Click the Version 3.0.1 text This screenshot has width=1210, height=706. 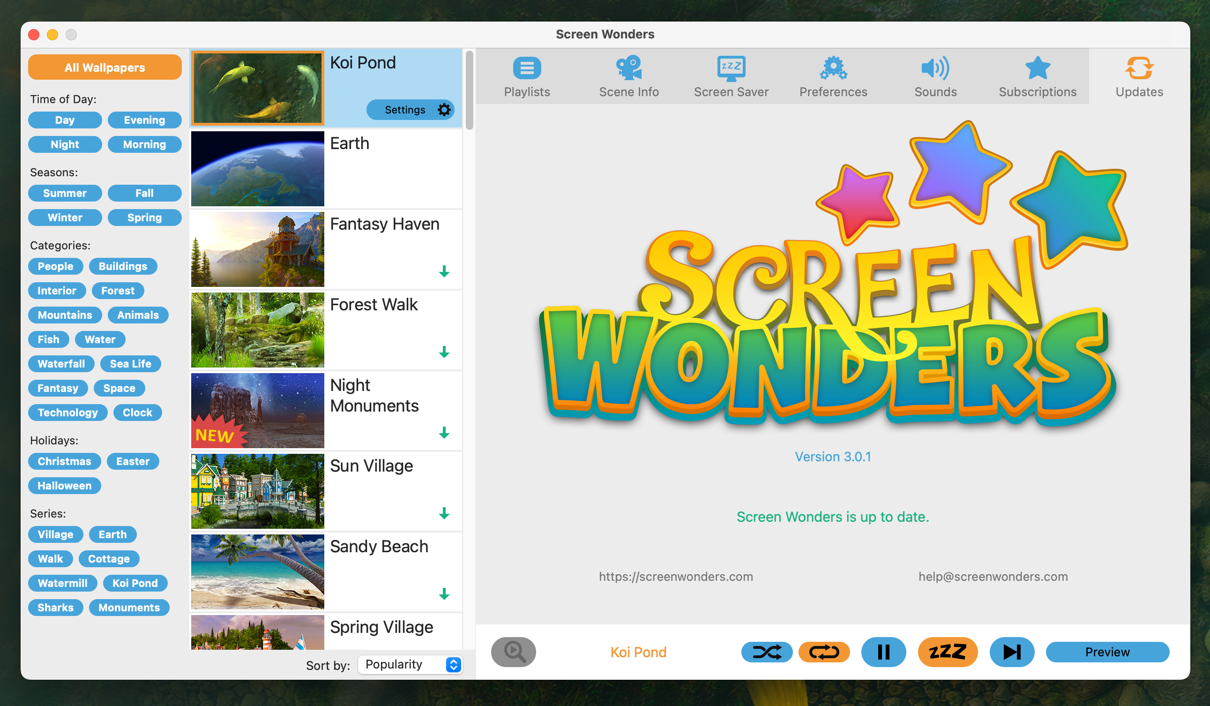(833, 456)
